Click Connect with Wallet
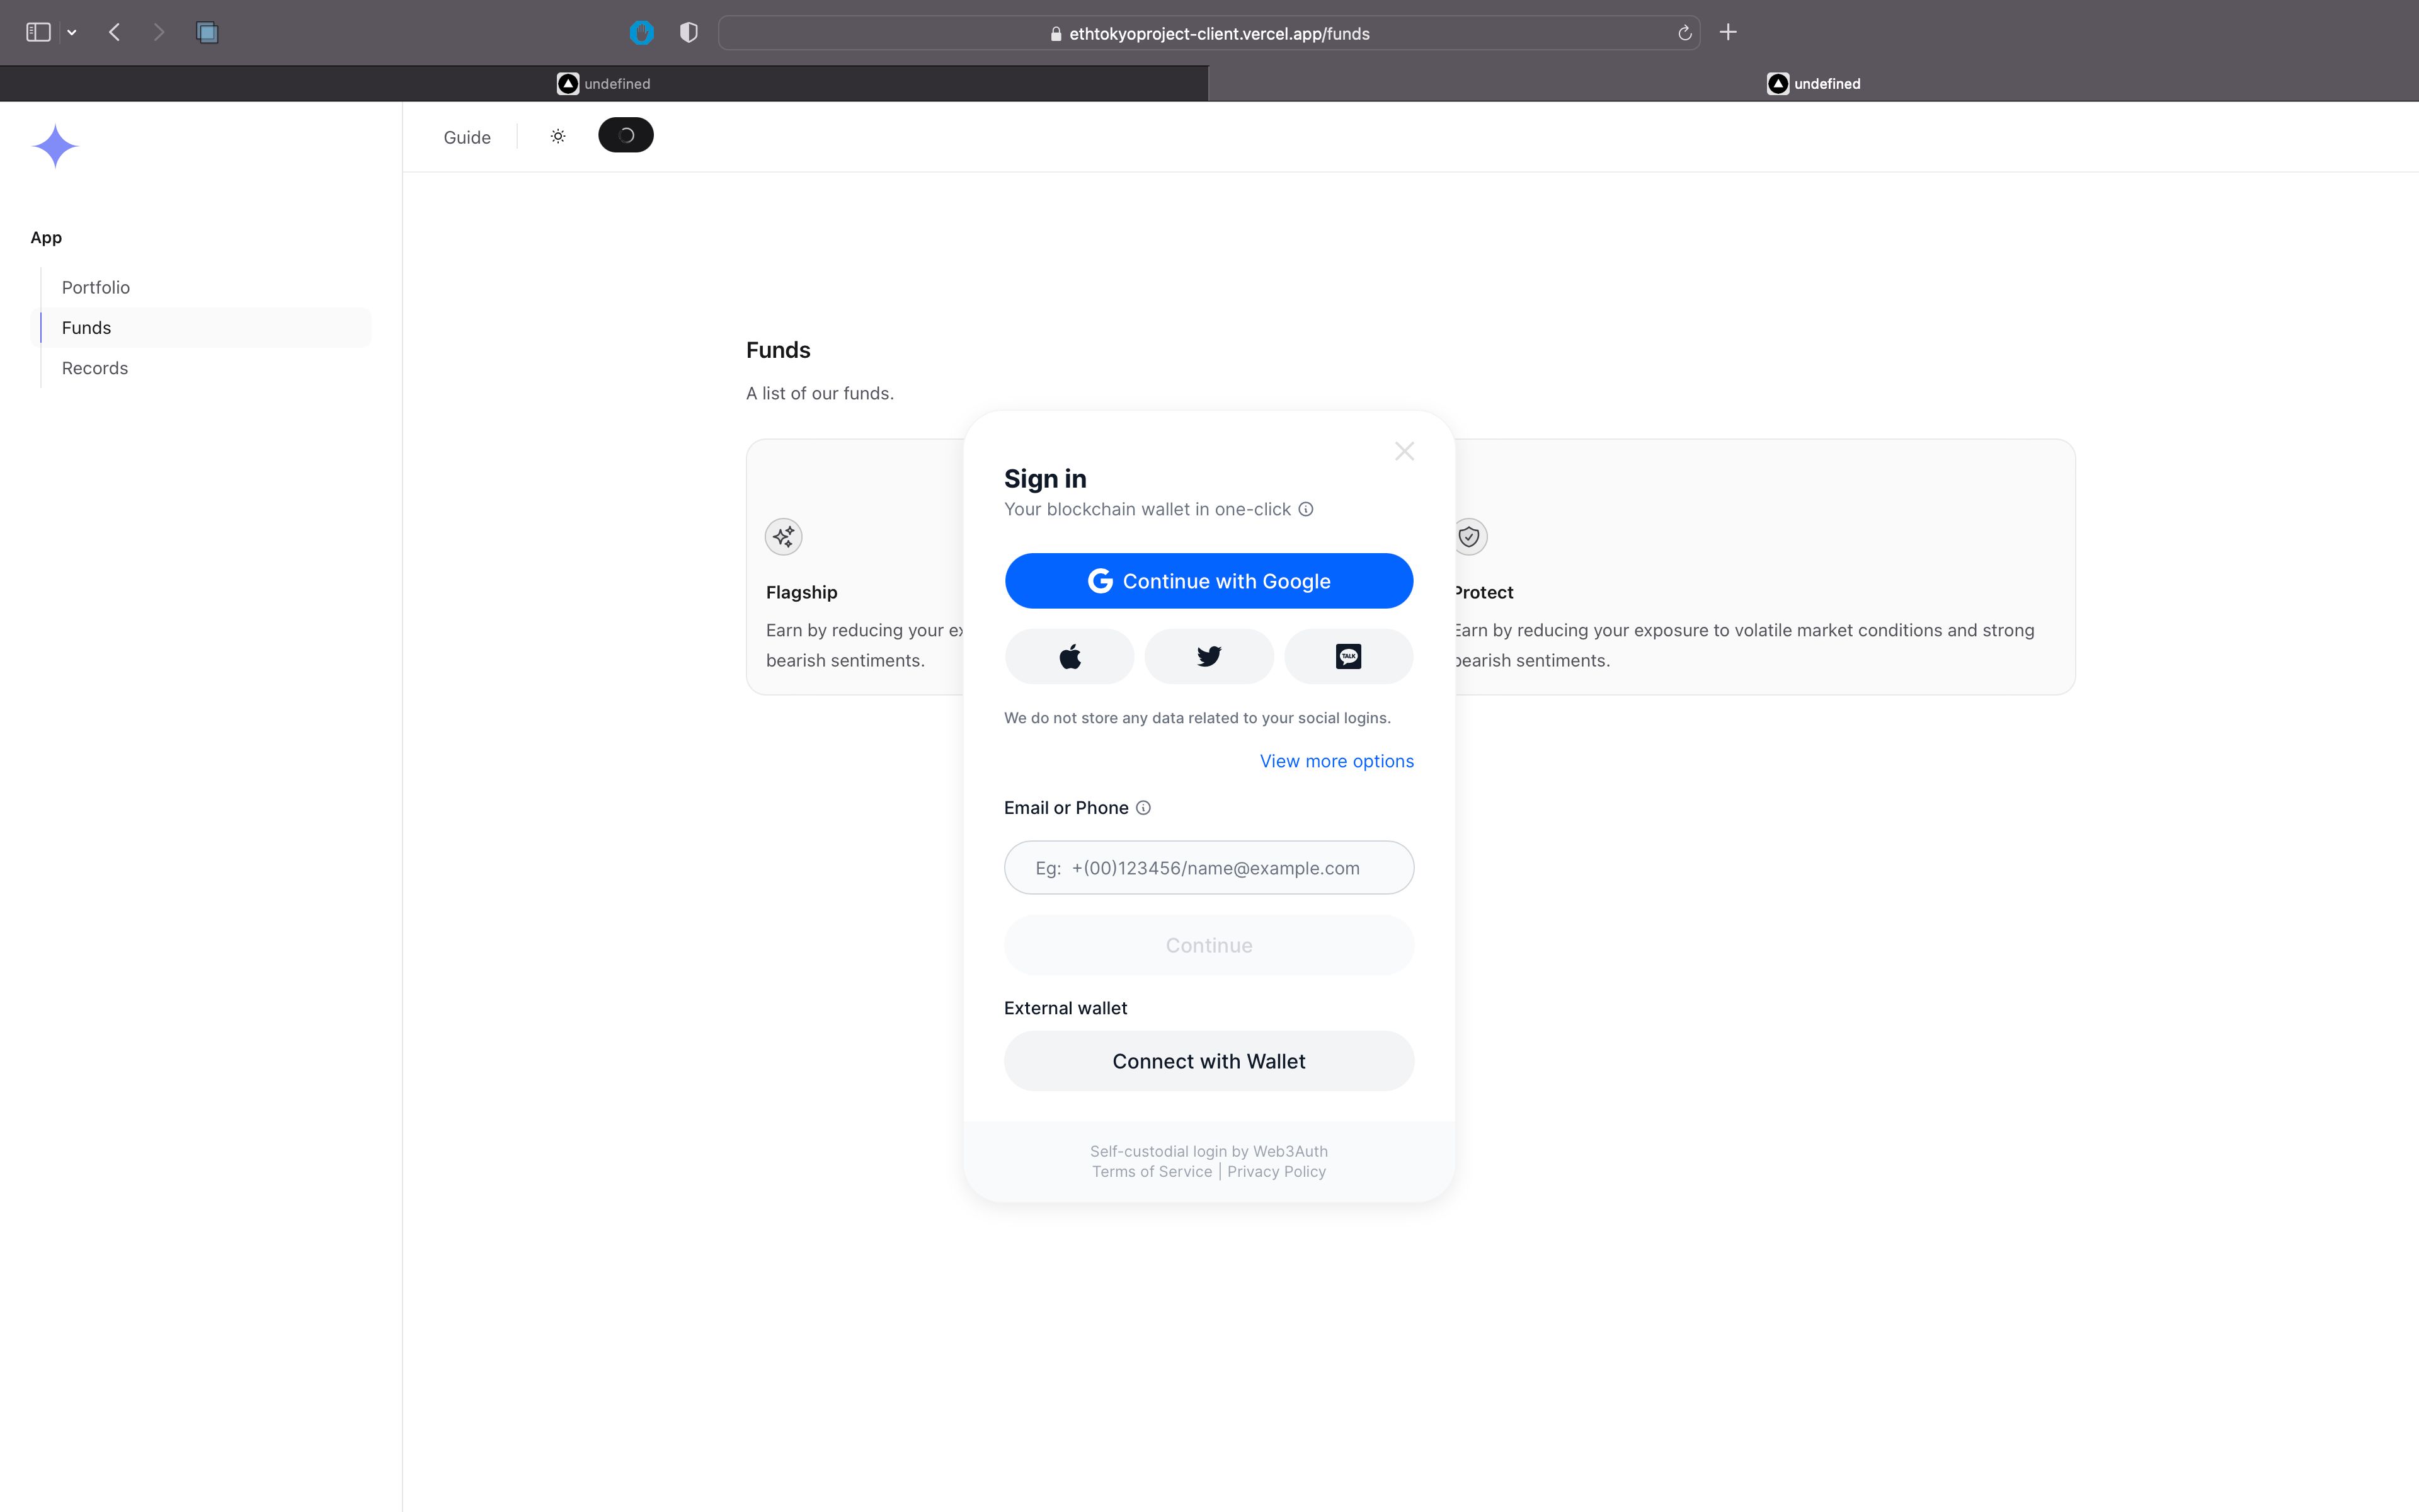Image resolution: width=2419 pixels, height=1512 pixels. [1208, 1061]
